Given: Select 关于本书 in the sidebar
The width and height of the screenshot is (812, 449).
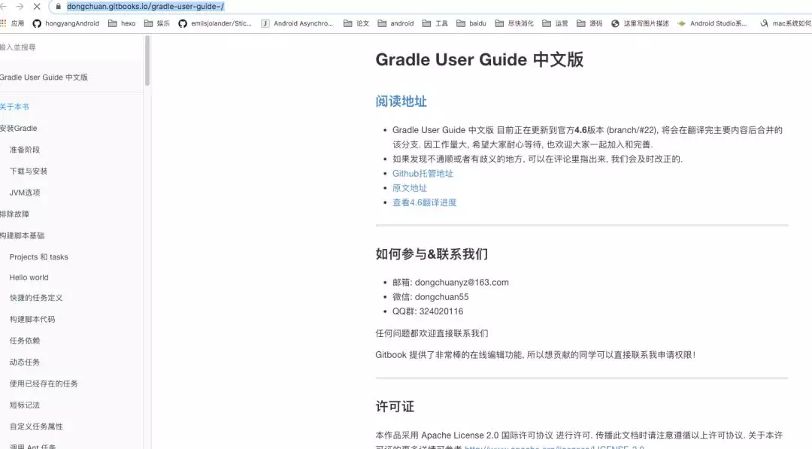Looking at the screenshot, I should click(x=14, y=107).
